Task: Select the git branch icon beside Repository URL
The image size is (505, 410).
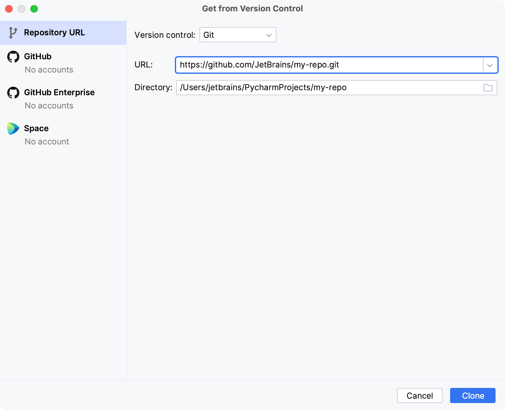Action: click(13, 32)
